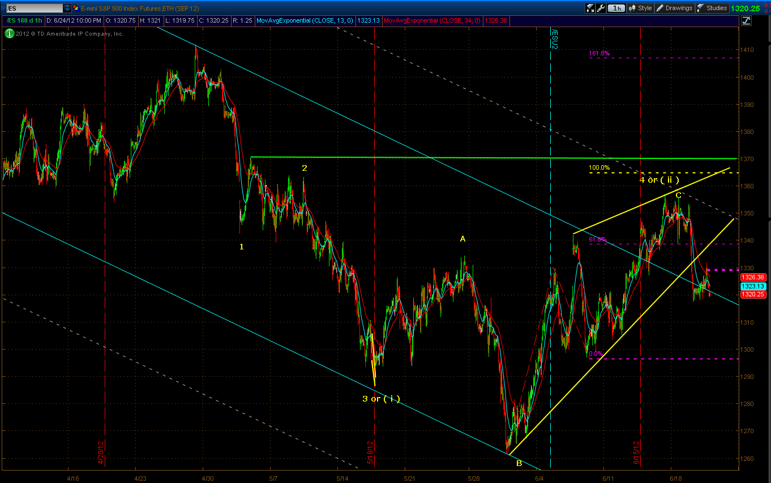Viewport: 771px width, 483px height.
Task: Click the yellow wave label 2
Action: pos(305,168)
